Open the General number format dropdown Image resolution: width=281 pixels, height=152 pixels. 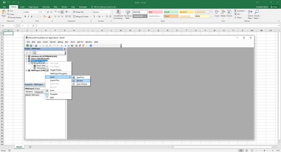[110, 12]
